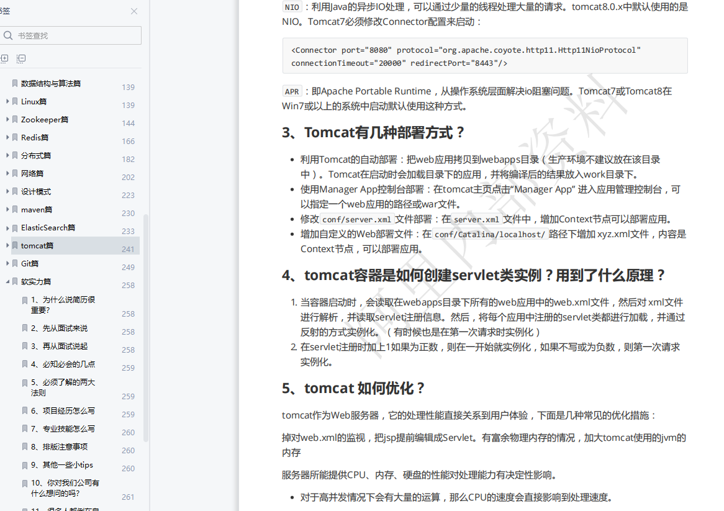Expand the 分布式篇 bookmark
This screenshot has height=511, width=724.
click(7, 155)
